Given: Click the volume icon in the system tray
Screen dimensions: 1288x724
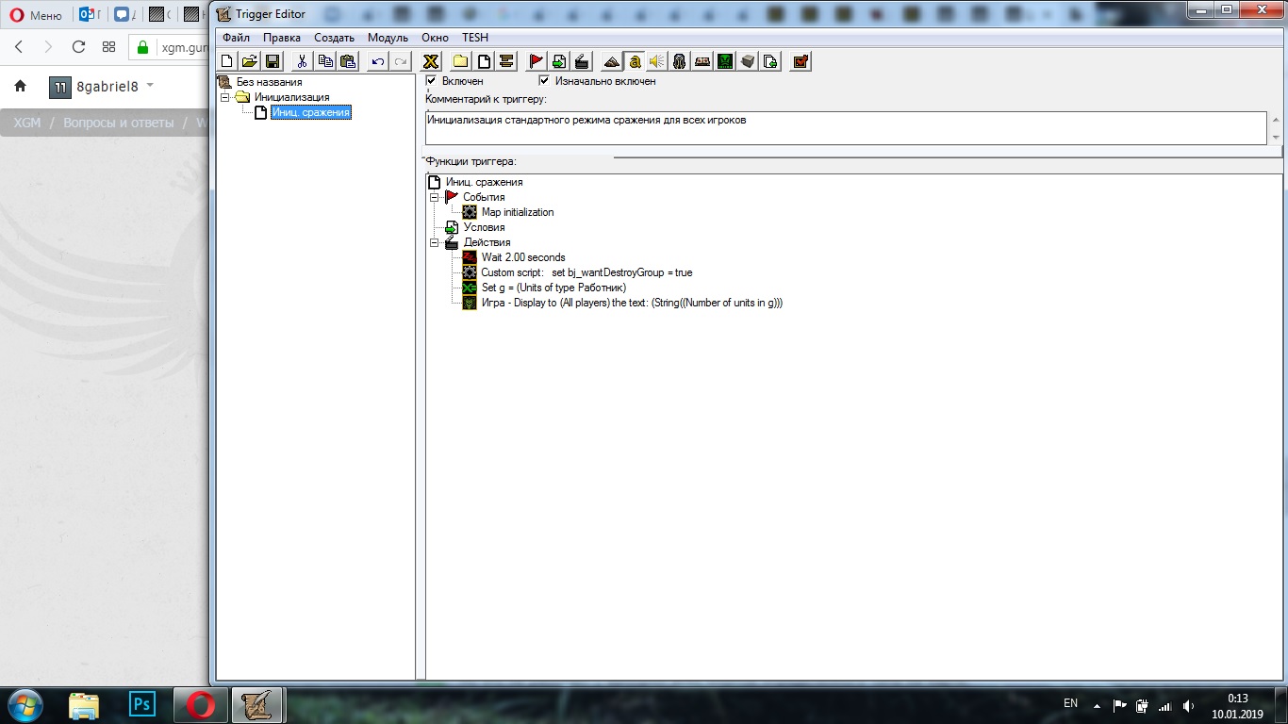Looking at the screenshot, I should click(x=1187, y=706).
